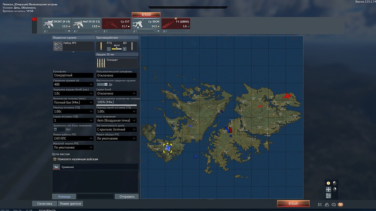Open the Камуфляж Стандартный field
The image size is (376, 211).
[x=73, y=75]
